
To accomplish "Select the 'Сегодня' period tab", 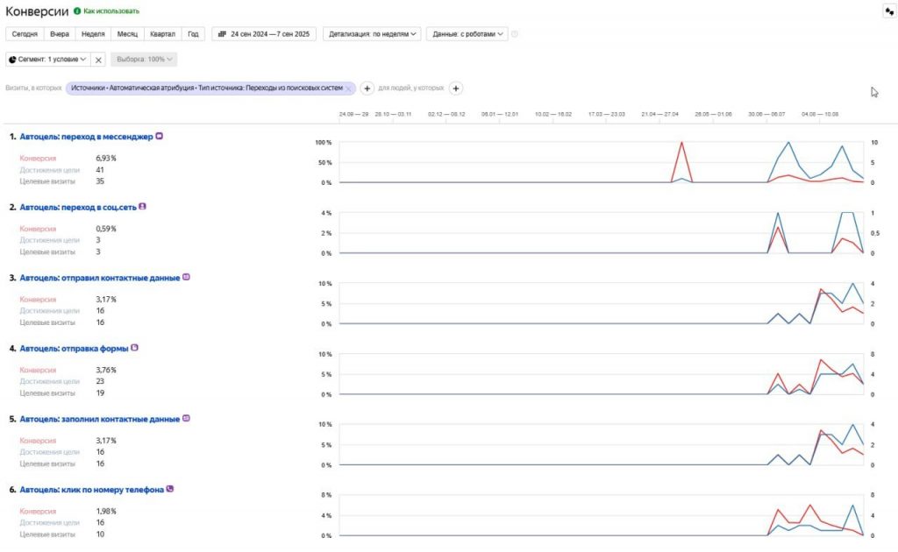I will tap(25, 34).
